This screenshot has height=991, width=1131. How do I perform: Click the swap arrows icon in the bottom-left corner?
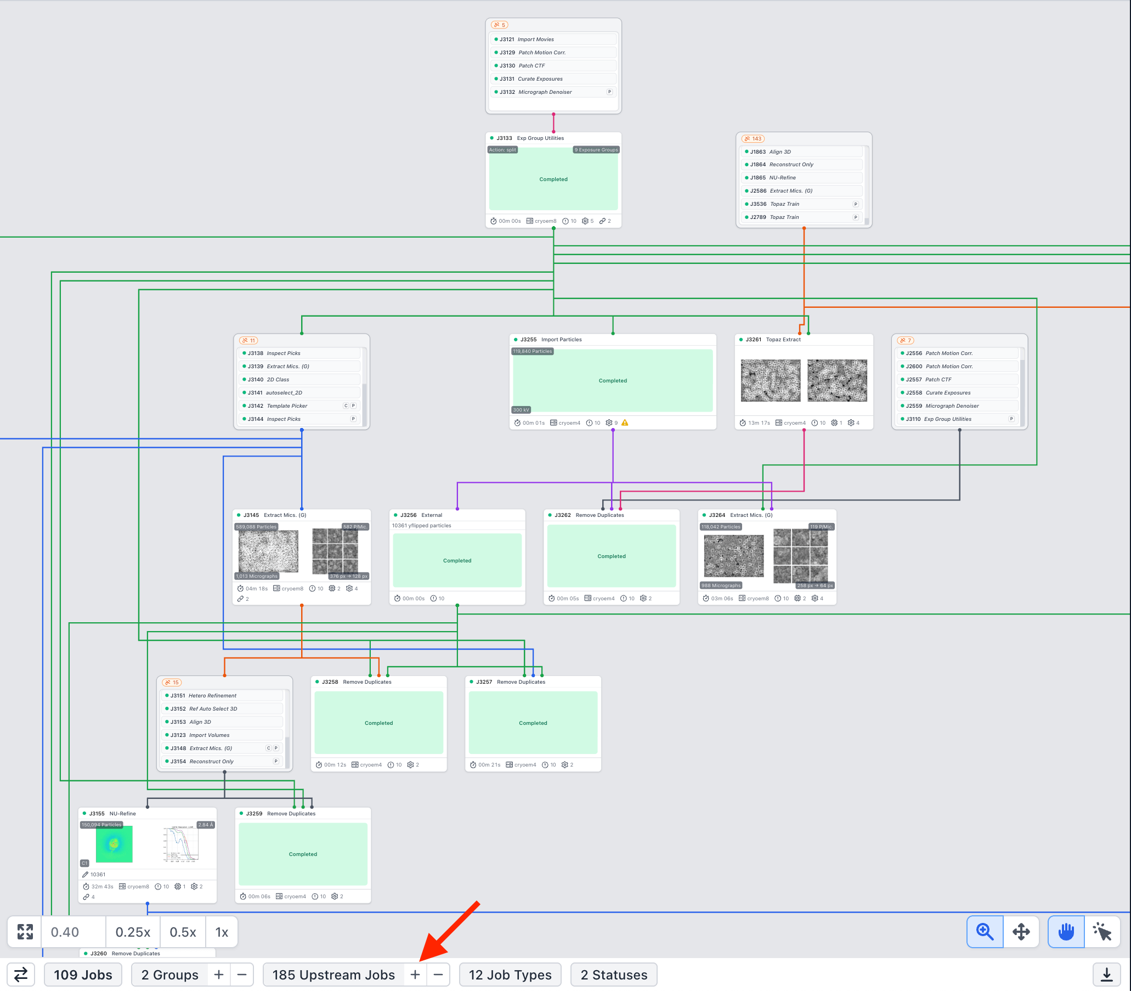coord(21,975)
